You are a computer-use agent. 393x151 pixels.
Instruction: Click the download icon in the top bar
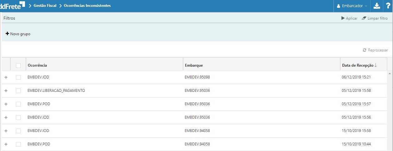(377, 6)
